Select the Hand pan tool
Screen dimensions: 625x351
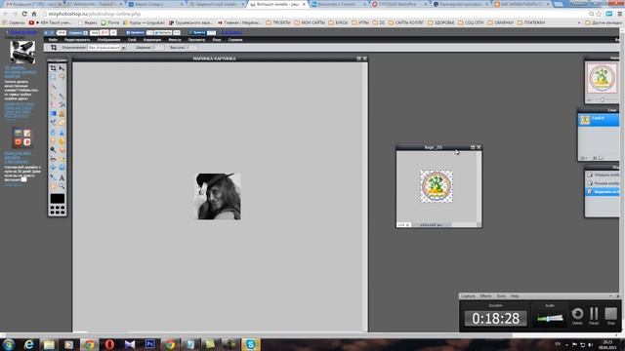click(x=53, y=186)
